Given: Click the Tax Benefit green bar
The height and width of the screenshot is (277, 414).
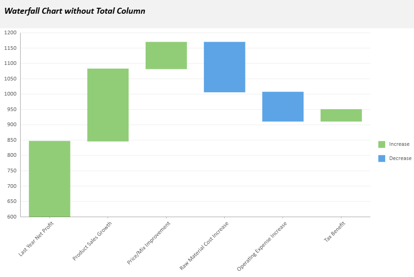Looking at the screenshot, I should (x=341, y=115).
